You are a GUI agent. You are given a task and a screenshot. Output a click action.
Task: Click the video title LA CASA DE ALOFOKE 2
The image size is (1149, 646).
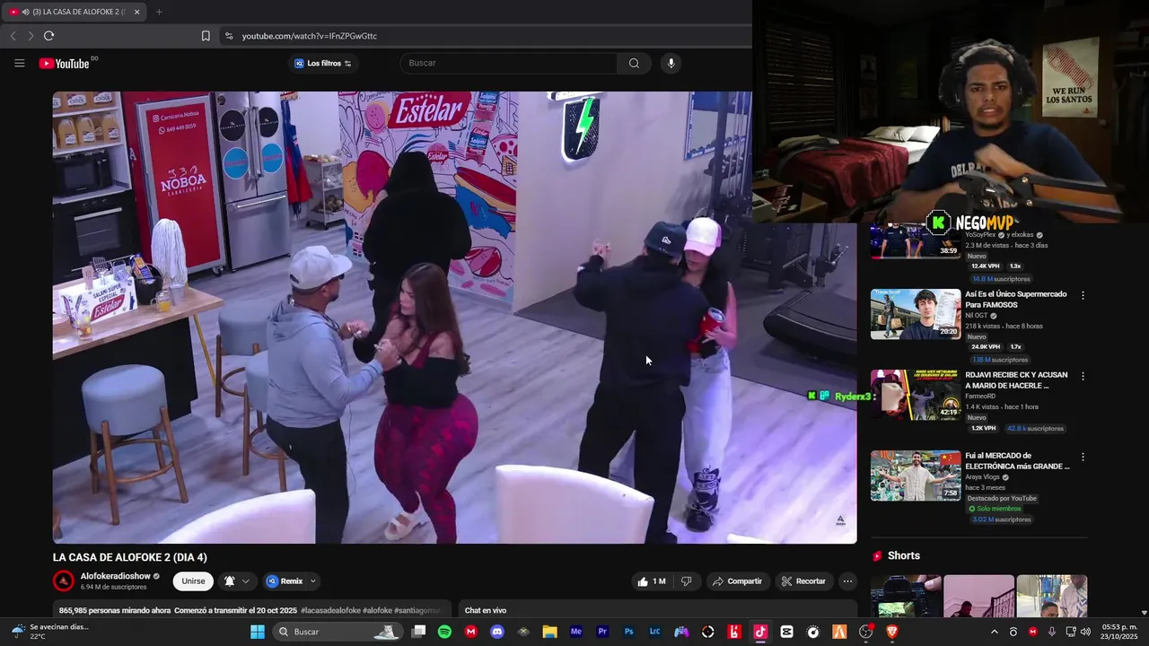click(x=129, y=557)
